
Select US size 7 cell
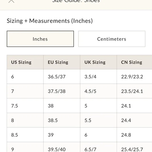pos(25,91)
